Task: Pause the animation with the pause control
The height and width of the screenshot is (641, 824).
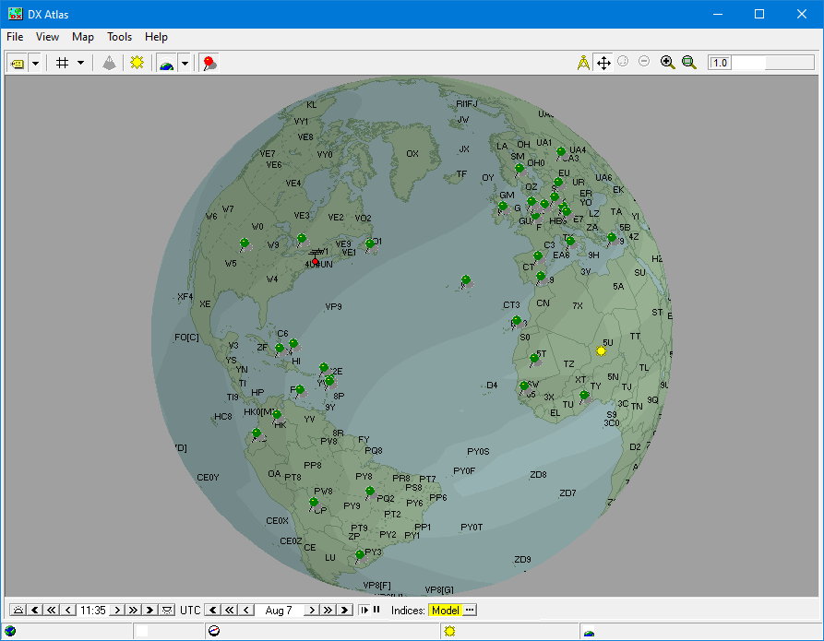Action: coord(378,610)
